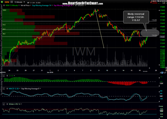
Task: Close the MACD 12 26 pane
Action: (x=4, y=89)
